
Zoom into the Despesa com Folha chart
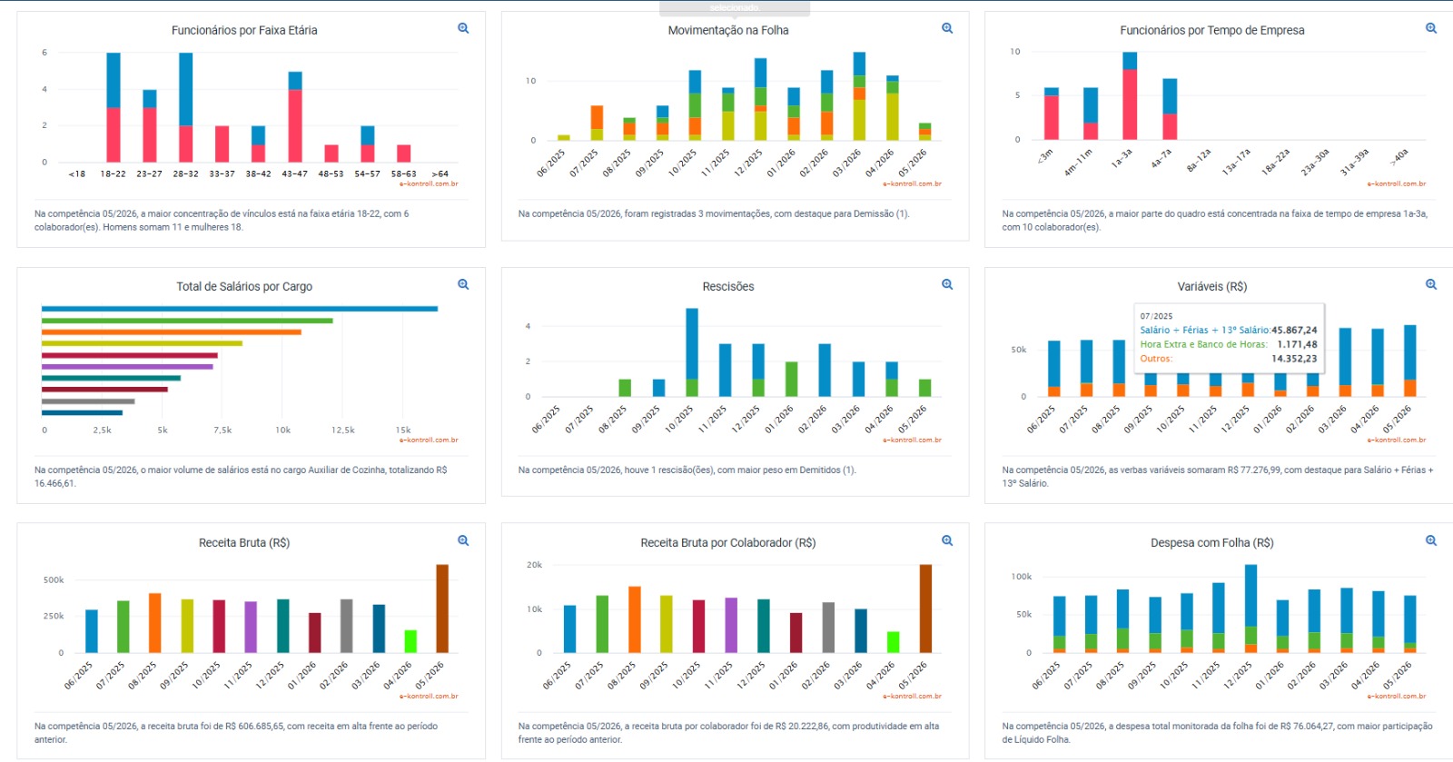click(x=1431, y=541)
